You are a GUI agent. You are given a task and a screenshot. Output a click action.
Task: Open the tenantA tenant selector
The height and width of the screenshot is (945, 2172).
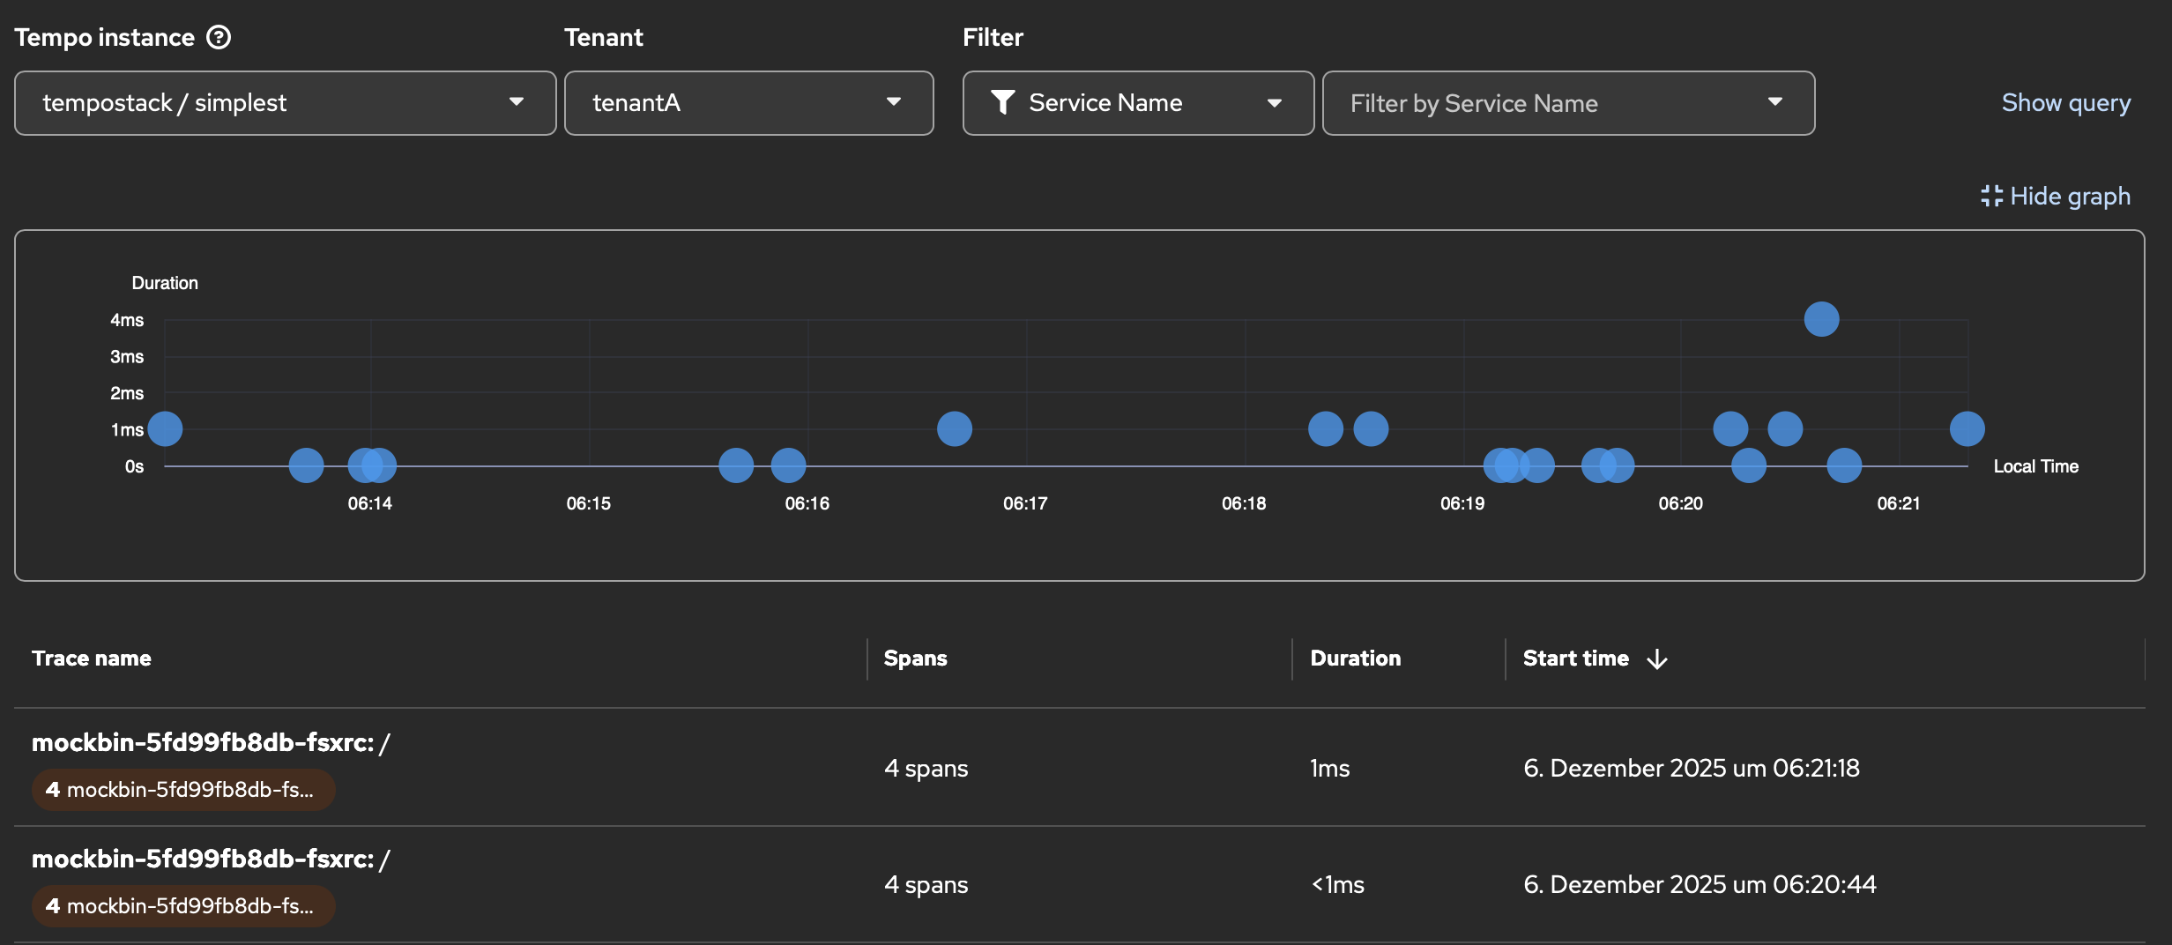click(894, 102)
